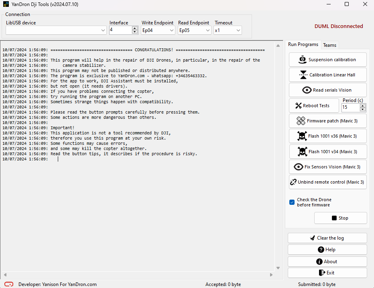Select the Run Programs tab

[303, 44]
